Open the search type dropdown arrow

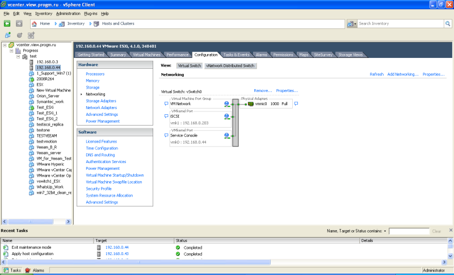click(355, 24)
